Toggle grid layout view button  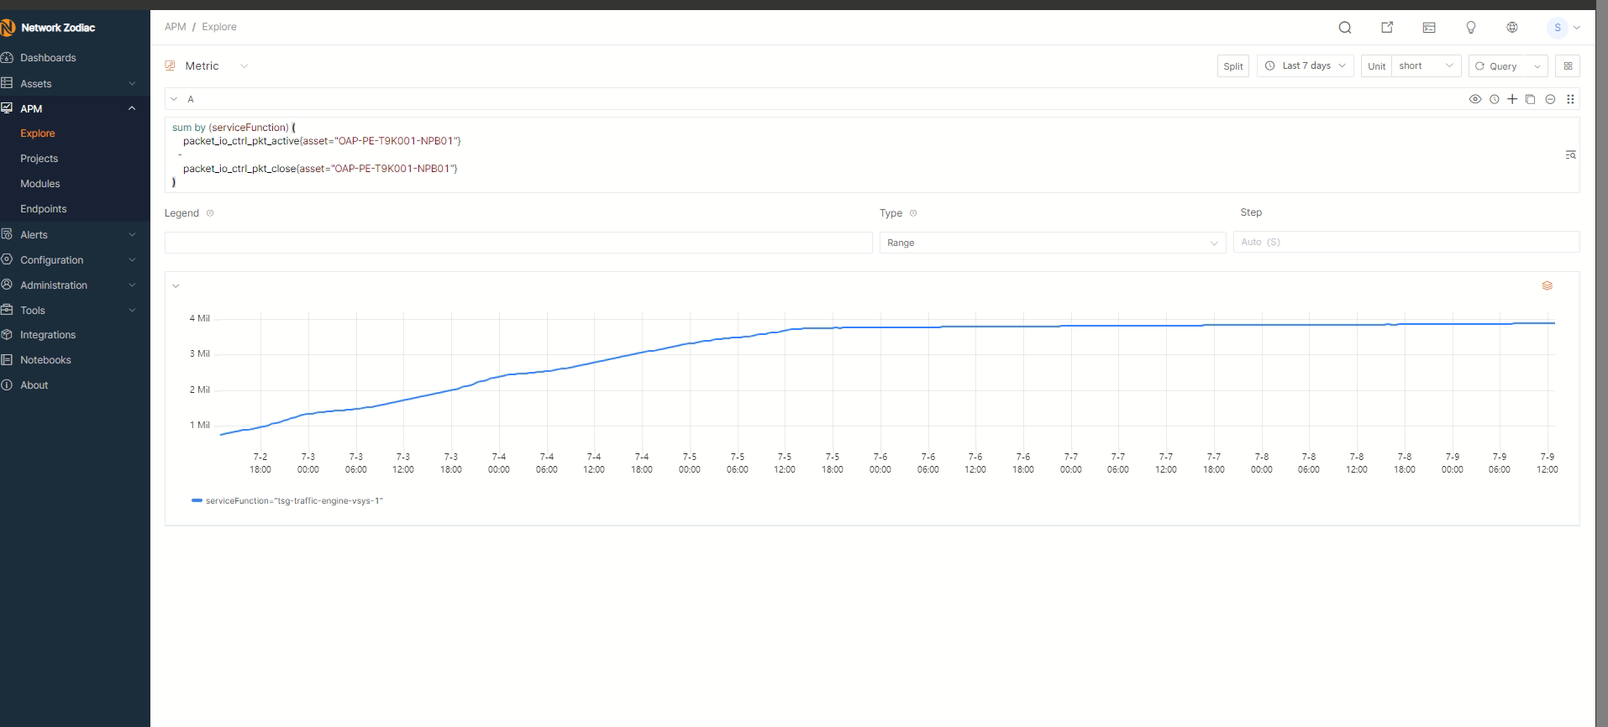[x=1567, y=66]
